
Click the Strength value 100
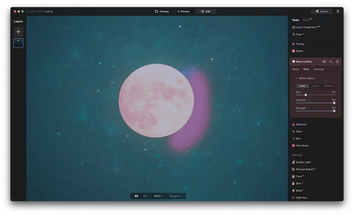(x=333, y=108)
